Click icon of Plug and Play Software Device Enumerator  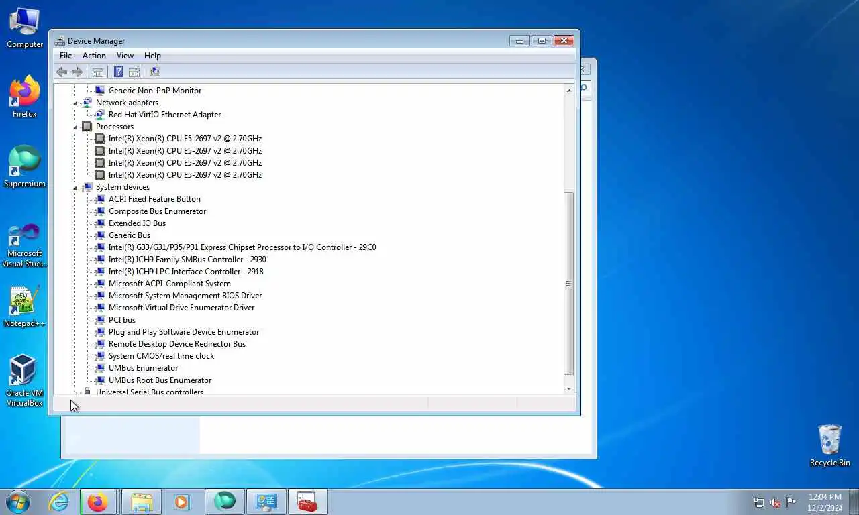99,332
